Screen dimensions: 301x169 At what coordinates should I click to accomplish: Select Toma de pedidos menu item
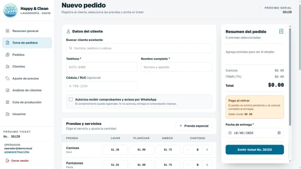click(27, 43)
